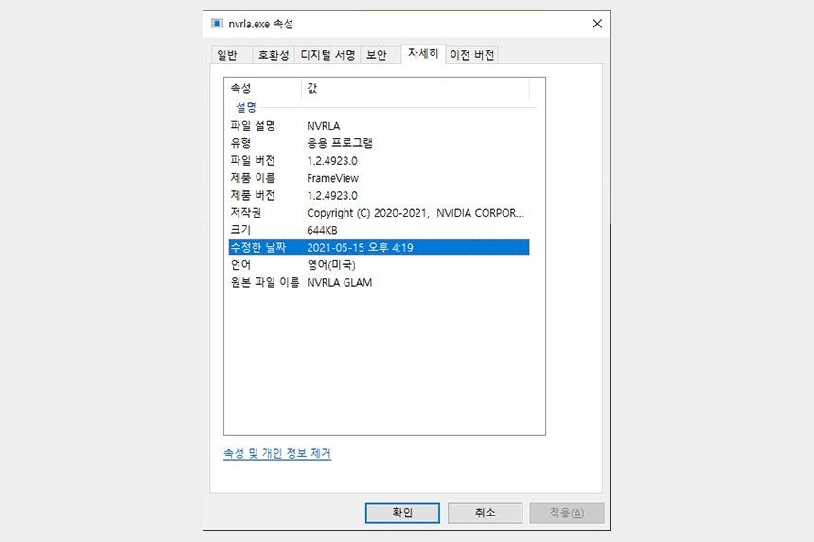
Task: Click the disabled 적용(A) button
Action: [x=567, y=513]
